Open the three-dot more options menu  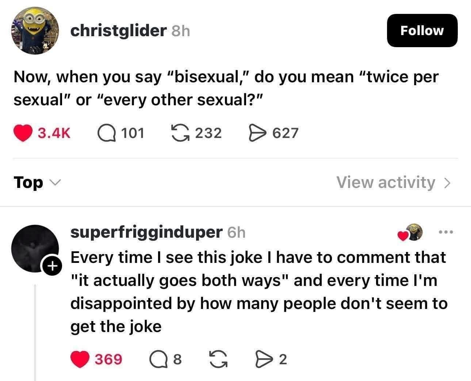pyautogui.click(x=445, y=232)
